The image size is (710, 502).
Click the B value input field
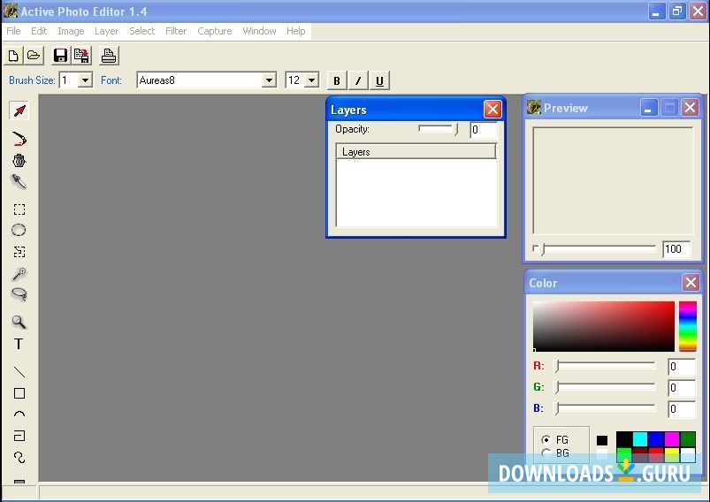682,408
